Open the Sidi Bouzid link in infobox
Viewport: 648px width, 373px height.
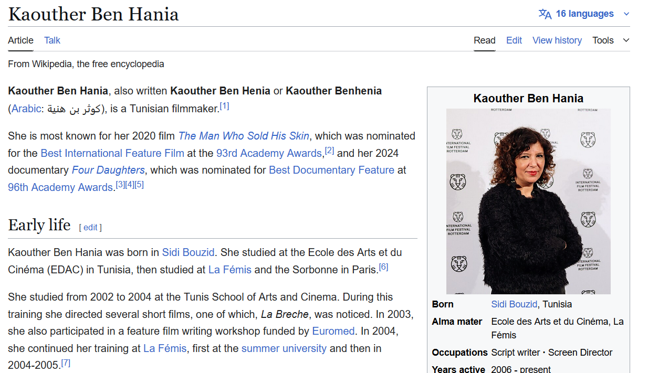514,304
